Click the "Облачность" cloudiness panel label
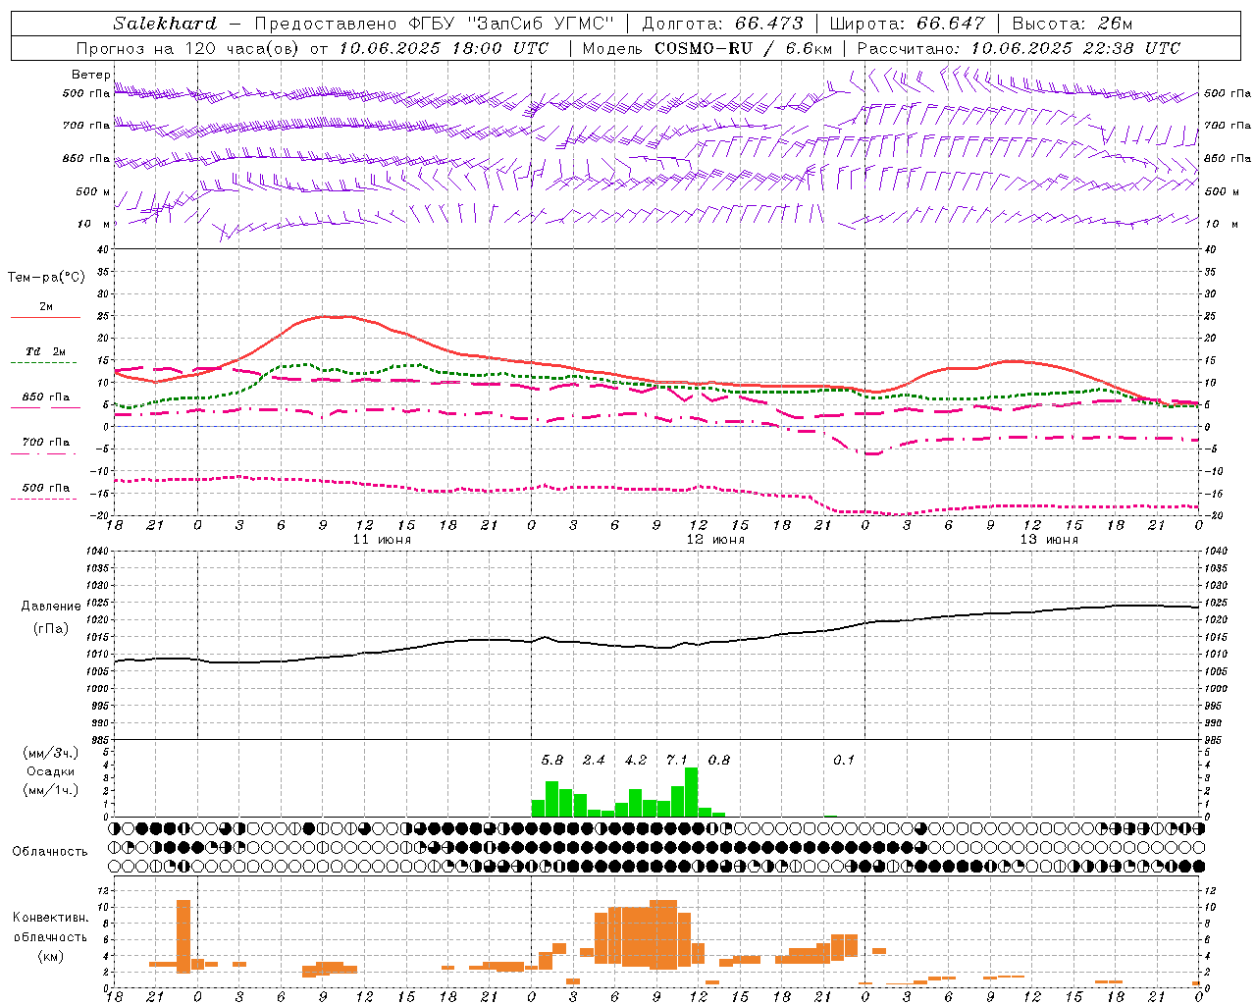Image resolution: width=1256 pixels, height=1005 pixels. coord(50,851)
